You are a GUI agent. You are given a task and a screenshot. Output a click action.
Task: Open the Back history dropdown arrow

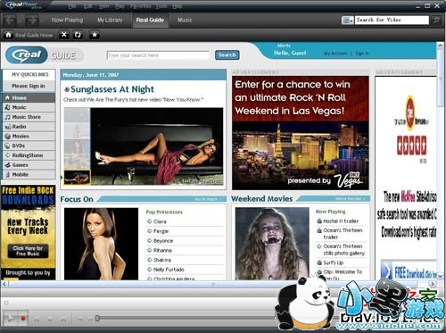(x=20, y=21)
